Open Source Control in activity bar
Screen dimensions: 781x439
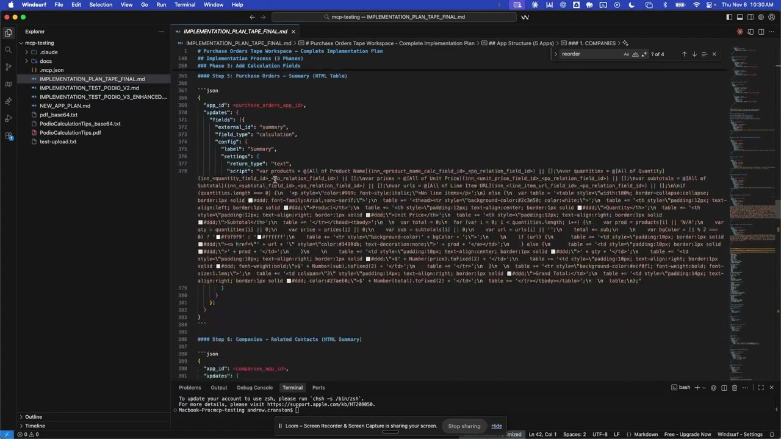(x=8, y=66)
